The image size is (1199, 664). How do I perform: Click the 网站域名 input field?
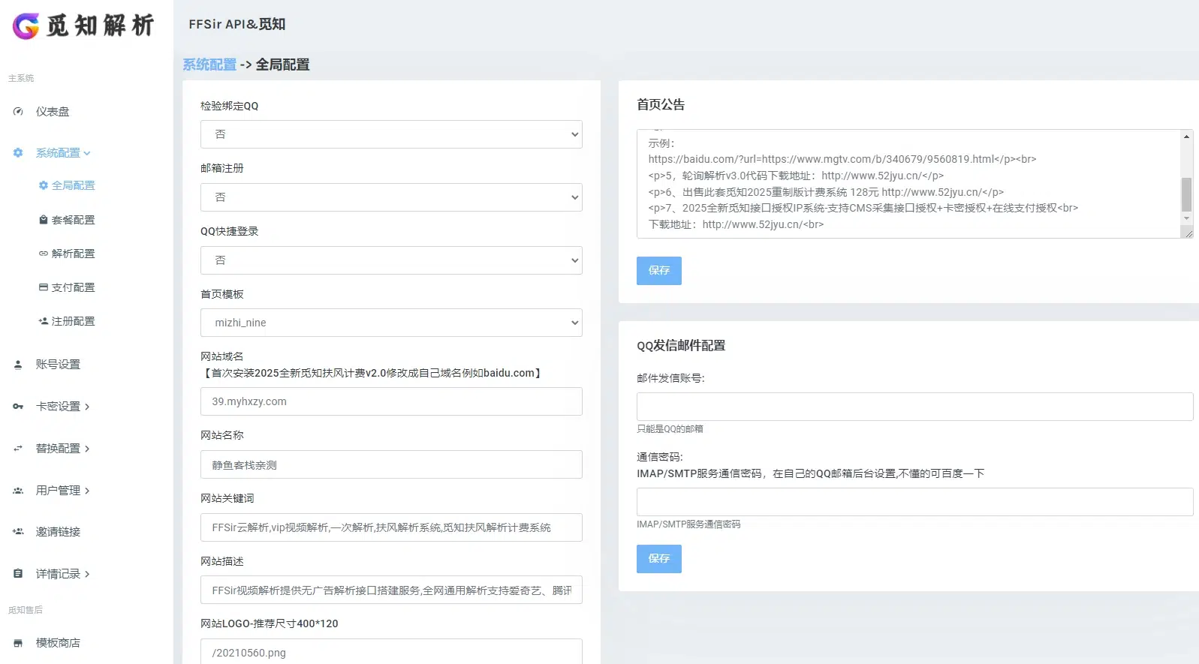pos(391,401)
